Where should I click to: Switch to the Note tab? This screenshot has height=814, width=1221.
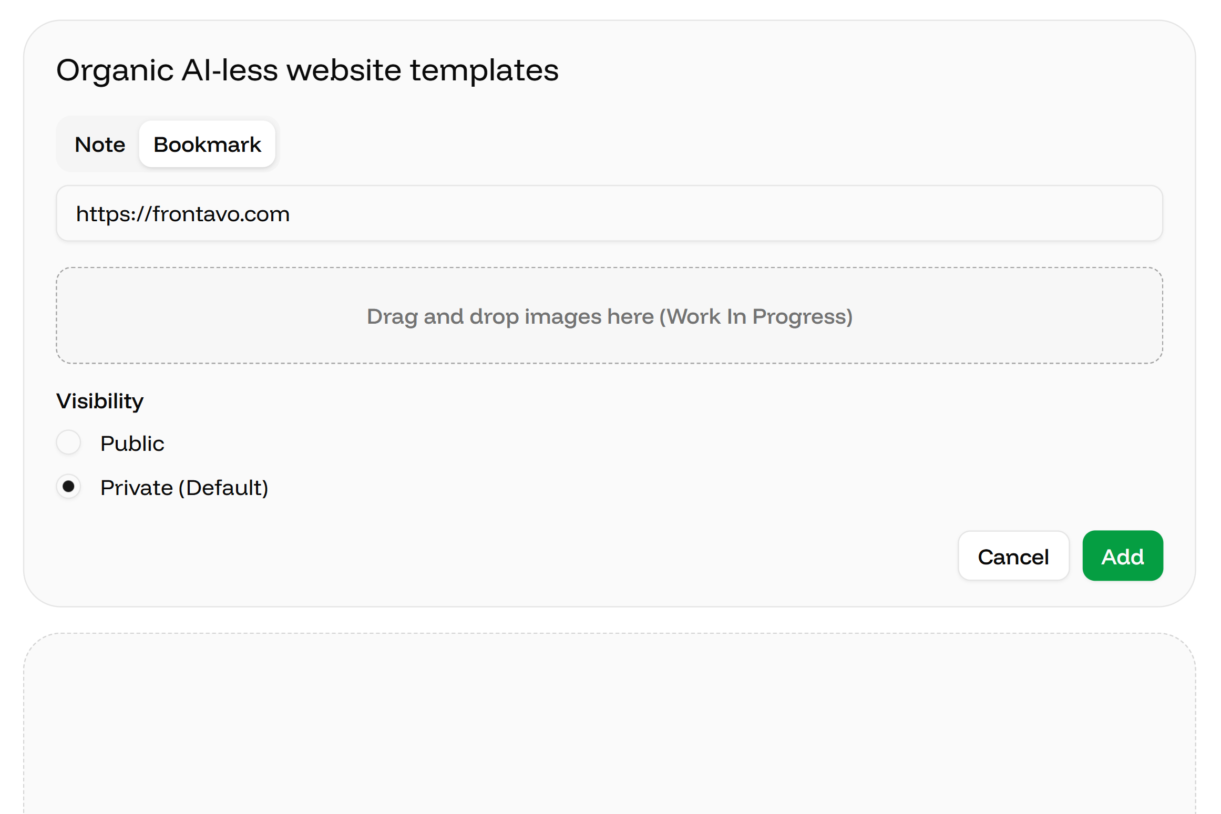[100, 145]
